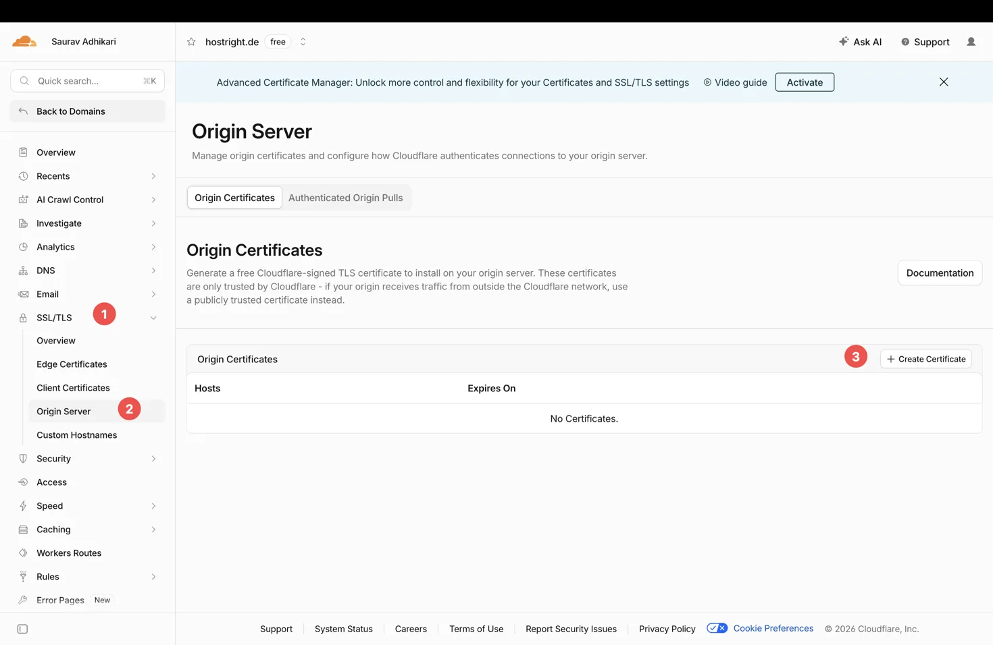Click the Rules funnel icon

23,577
